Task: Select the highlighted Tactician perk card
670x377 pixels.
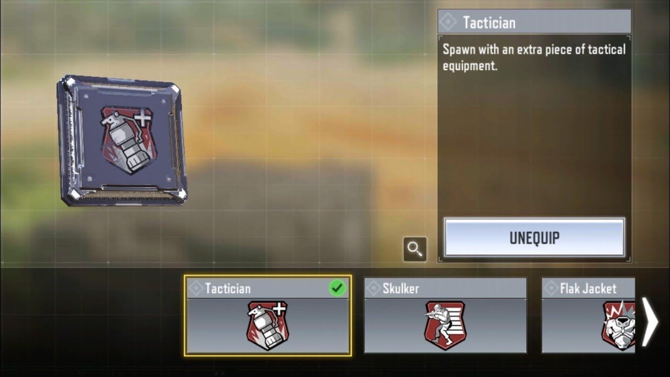Action: click(x=268, y=316)
